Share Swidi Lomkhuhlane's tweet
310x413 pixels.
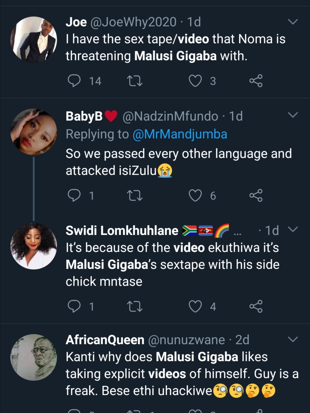point(256,306)
